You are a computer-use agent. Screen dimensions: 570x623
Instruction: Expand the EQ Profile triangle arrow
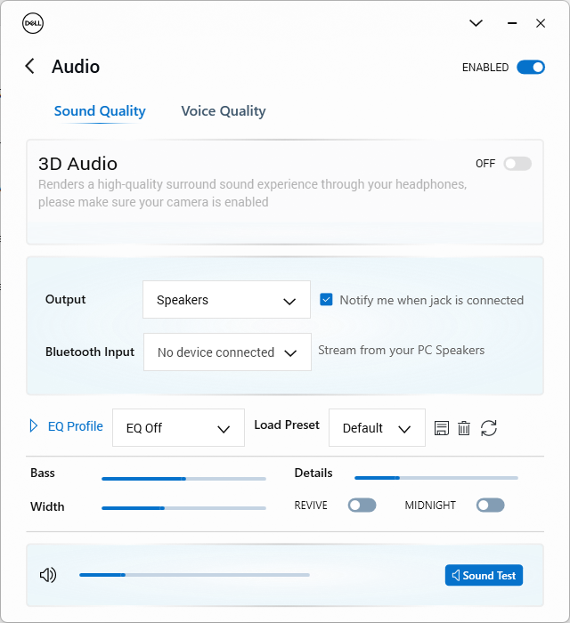point(34,426)
